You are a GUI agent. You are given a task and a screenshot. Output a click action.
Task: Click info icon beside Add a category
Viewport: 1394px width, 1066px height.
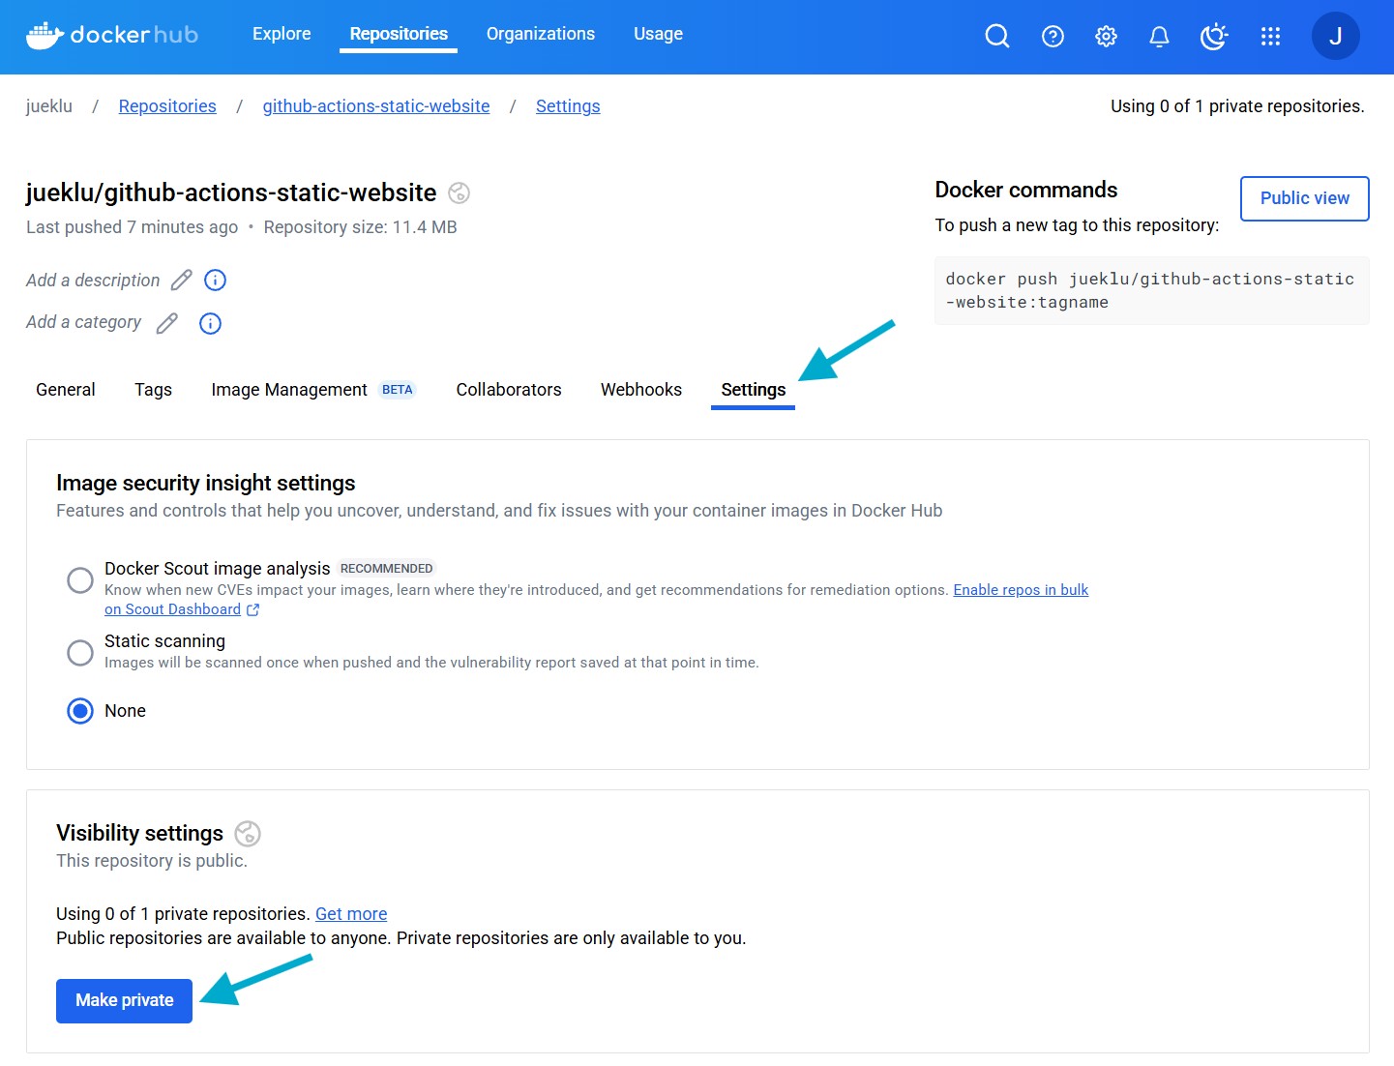coord(210,323)
